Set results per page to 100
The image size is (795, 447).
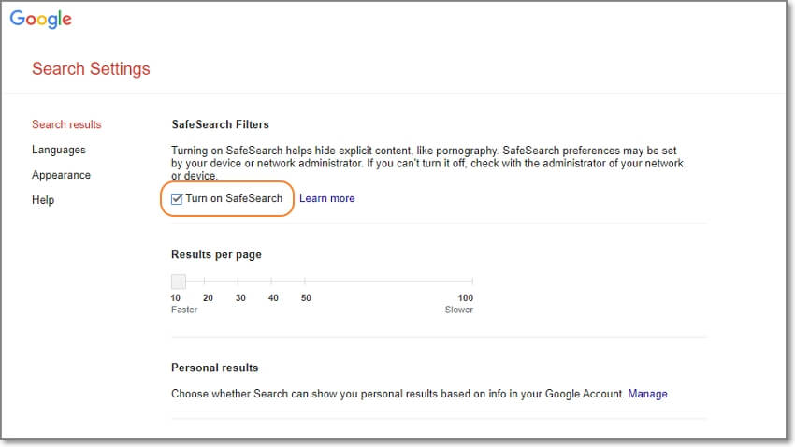tap(472, 281)
